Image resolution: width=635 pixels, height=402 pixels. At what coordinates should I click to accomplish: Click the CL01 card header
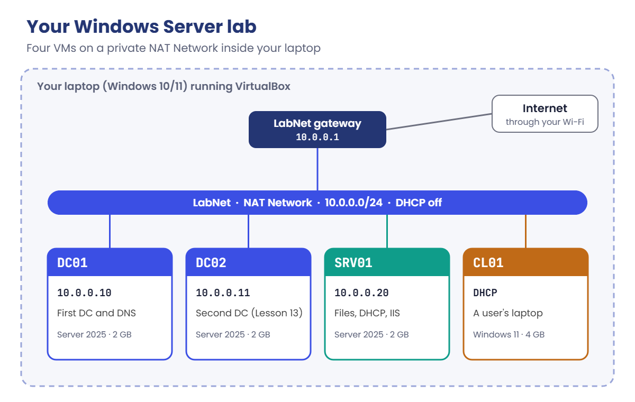pos(526,262)
